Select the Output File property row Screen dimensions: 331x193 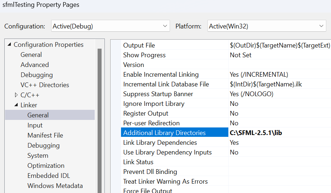(x=226, y=45)
